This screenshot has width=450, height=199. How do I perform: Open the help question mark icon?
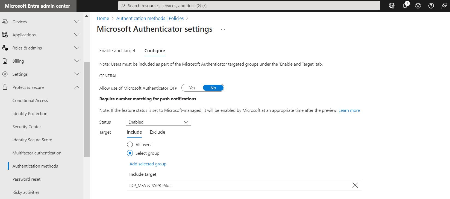pos(431,6)
